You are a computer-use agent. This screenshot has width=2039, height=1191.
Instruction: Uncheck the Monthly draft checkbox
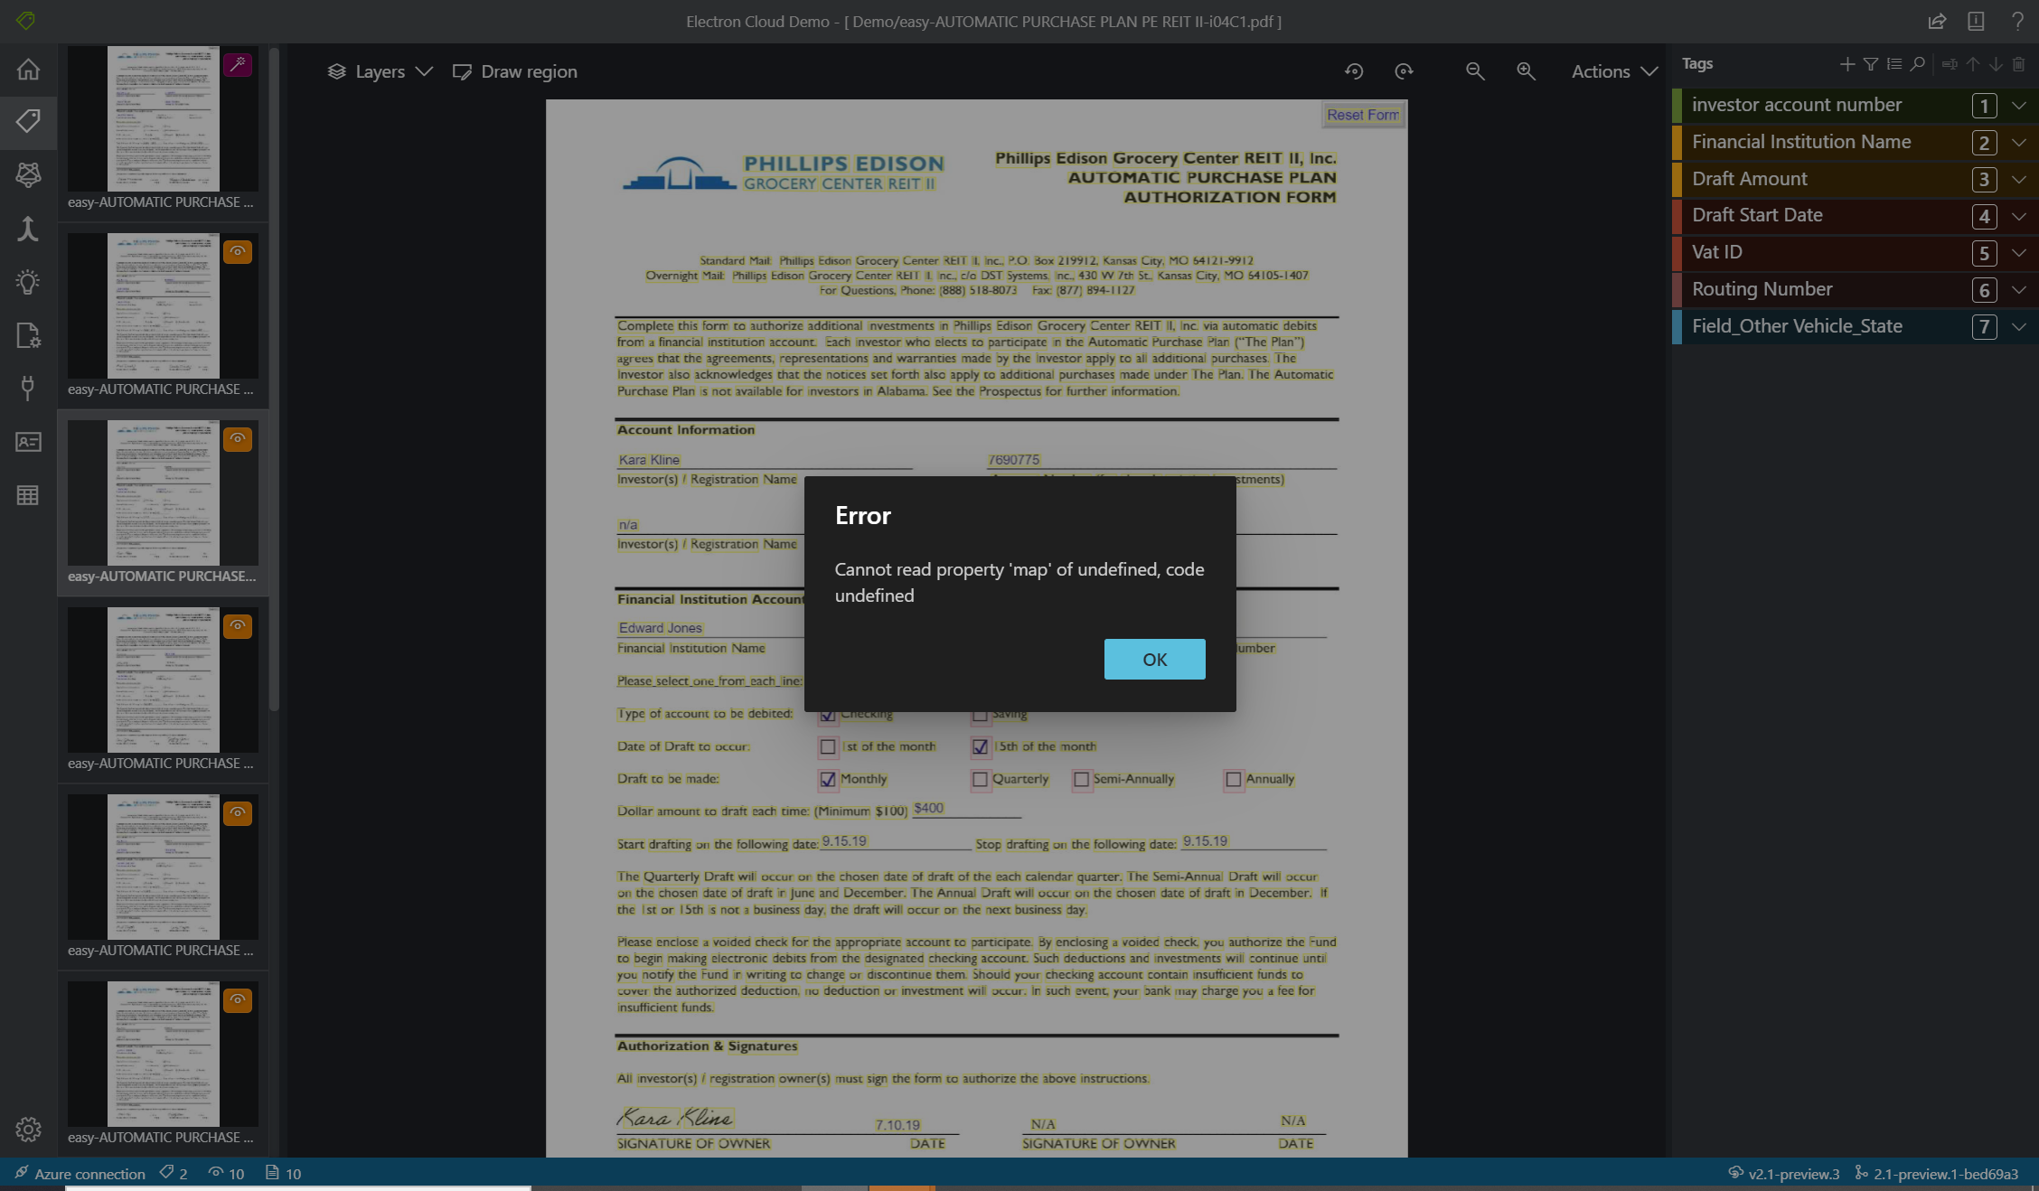pos(829,779)
